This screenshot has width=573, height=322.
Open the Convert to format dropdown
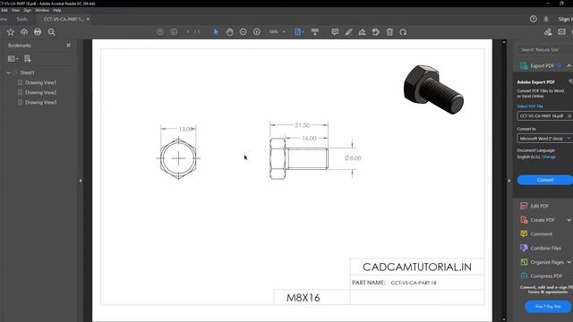544,139
